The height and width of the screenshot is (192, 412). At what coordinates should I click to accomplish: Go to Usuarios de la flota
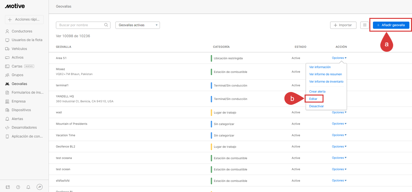27,40
